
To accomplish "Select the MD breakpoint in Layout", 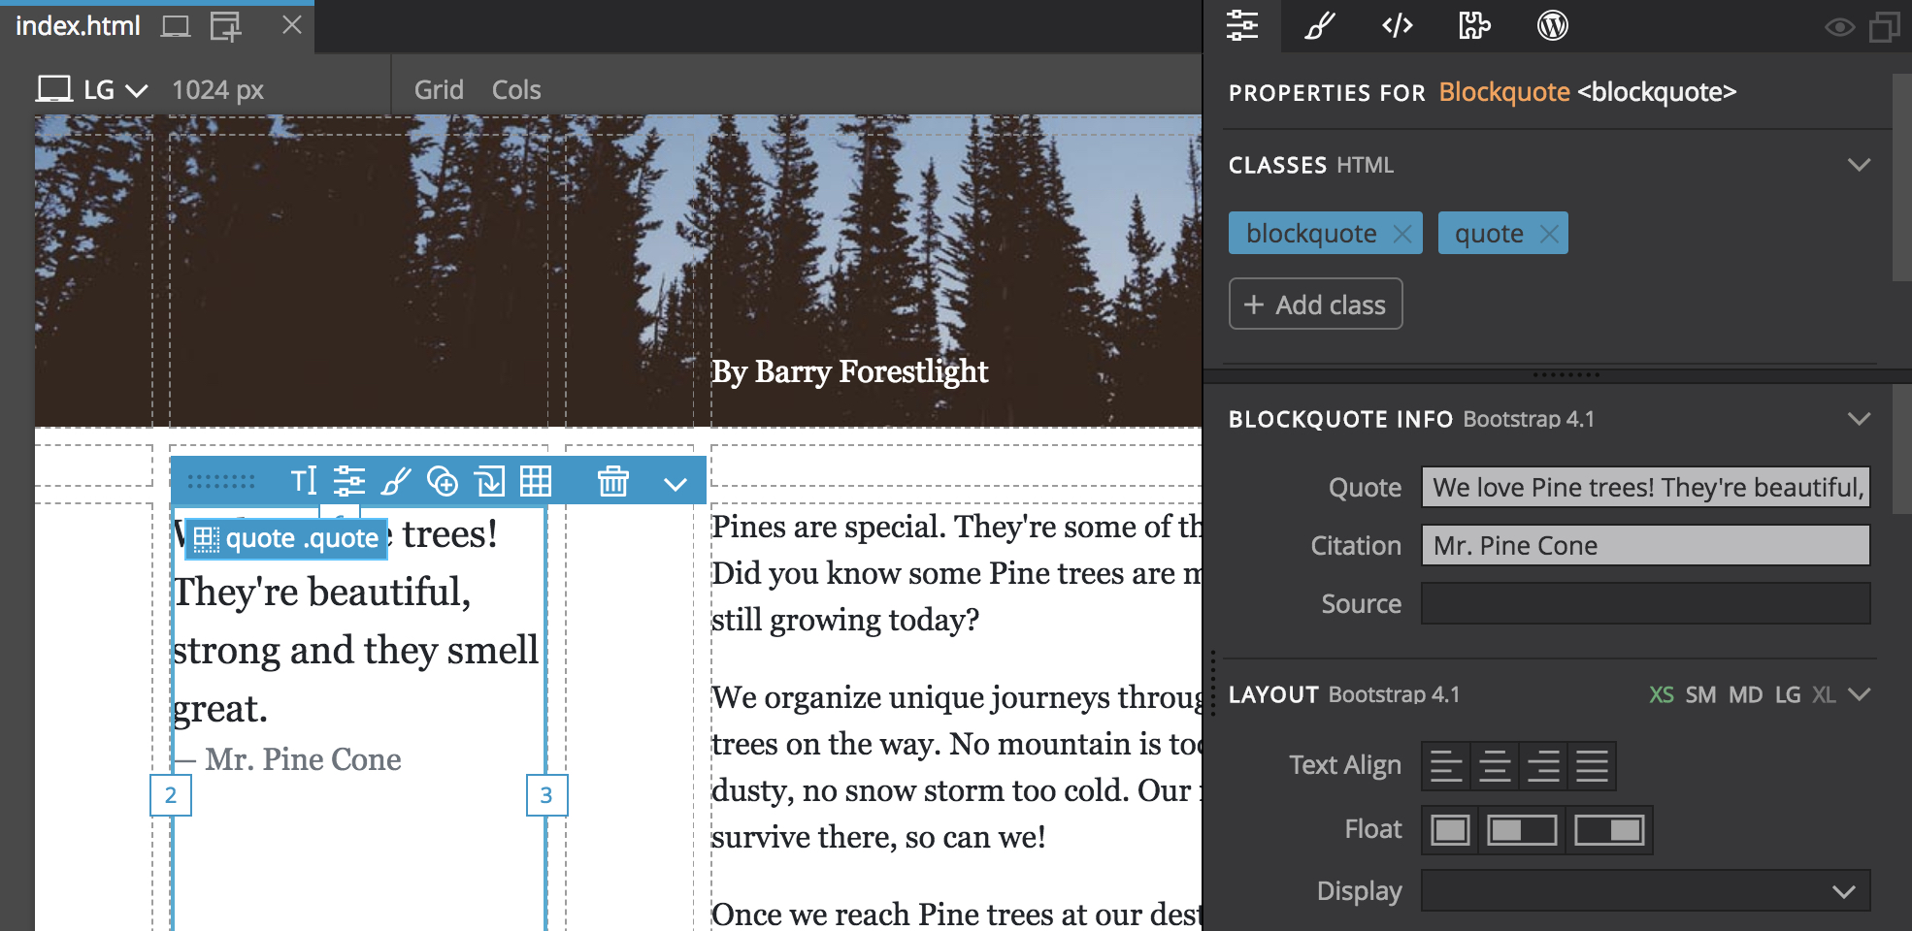I will tap(1745, 695).
